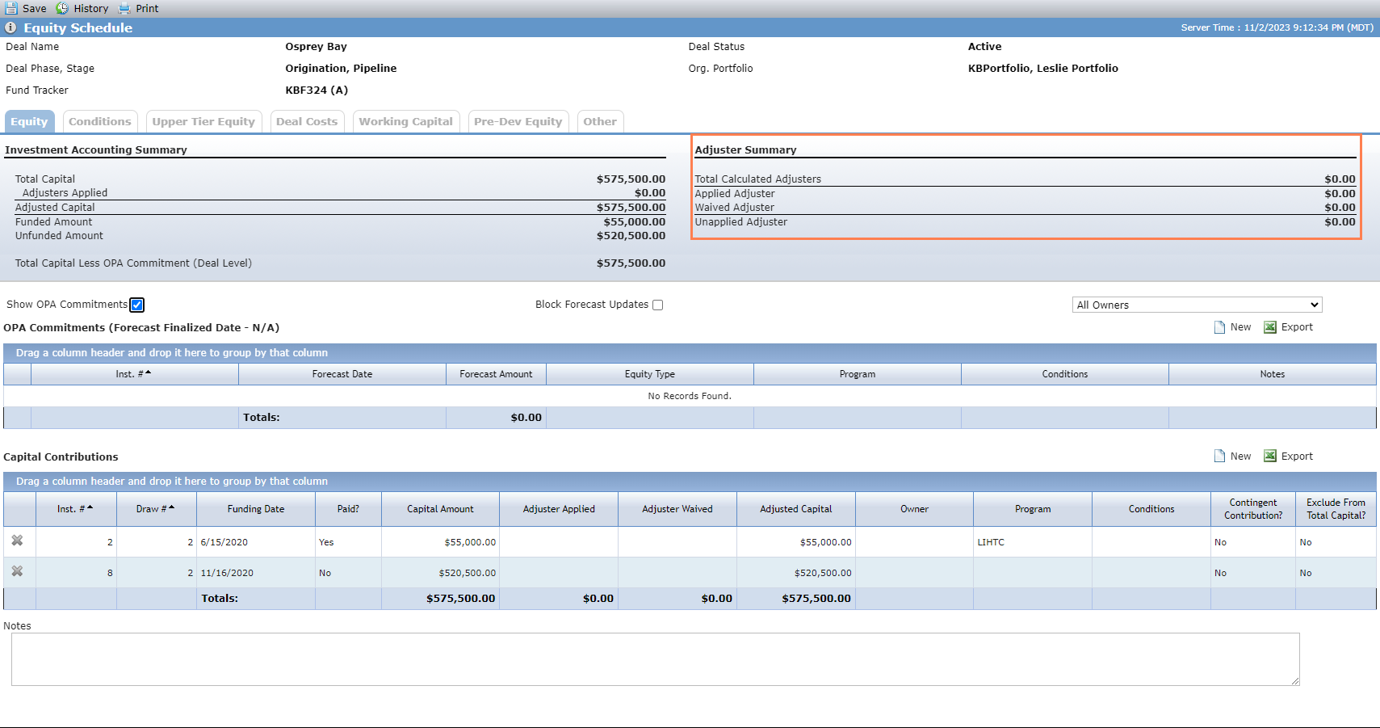Sort by Paid? column header
Viewport: 1380px width, 728px height.
[348, 509]
